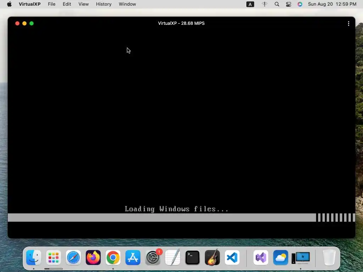Open Siri from the menu bar
Screen dimensions: 363x272
tap(300, 4)
